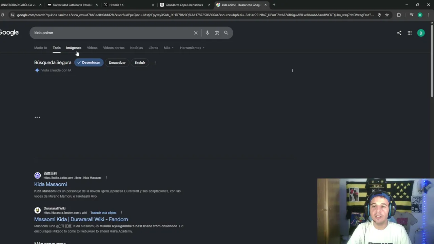434x244 pixels.
Task: Switch to Videos results tab
Action: [x=92, y=48]
